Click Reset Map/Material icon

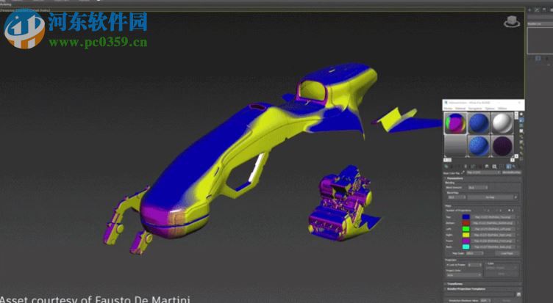pos(466,167)
